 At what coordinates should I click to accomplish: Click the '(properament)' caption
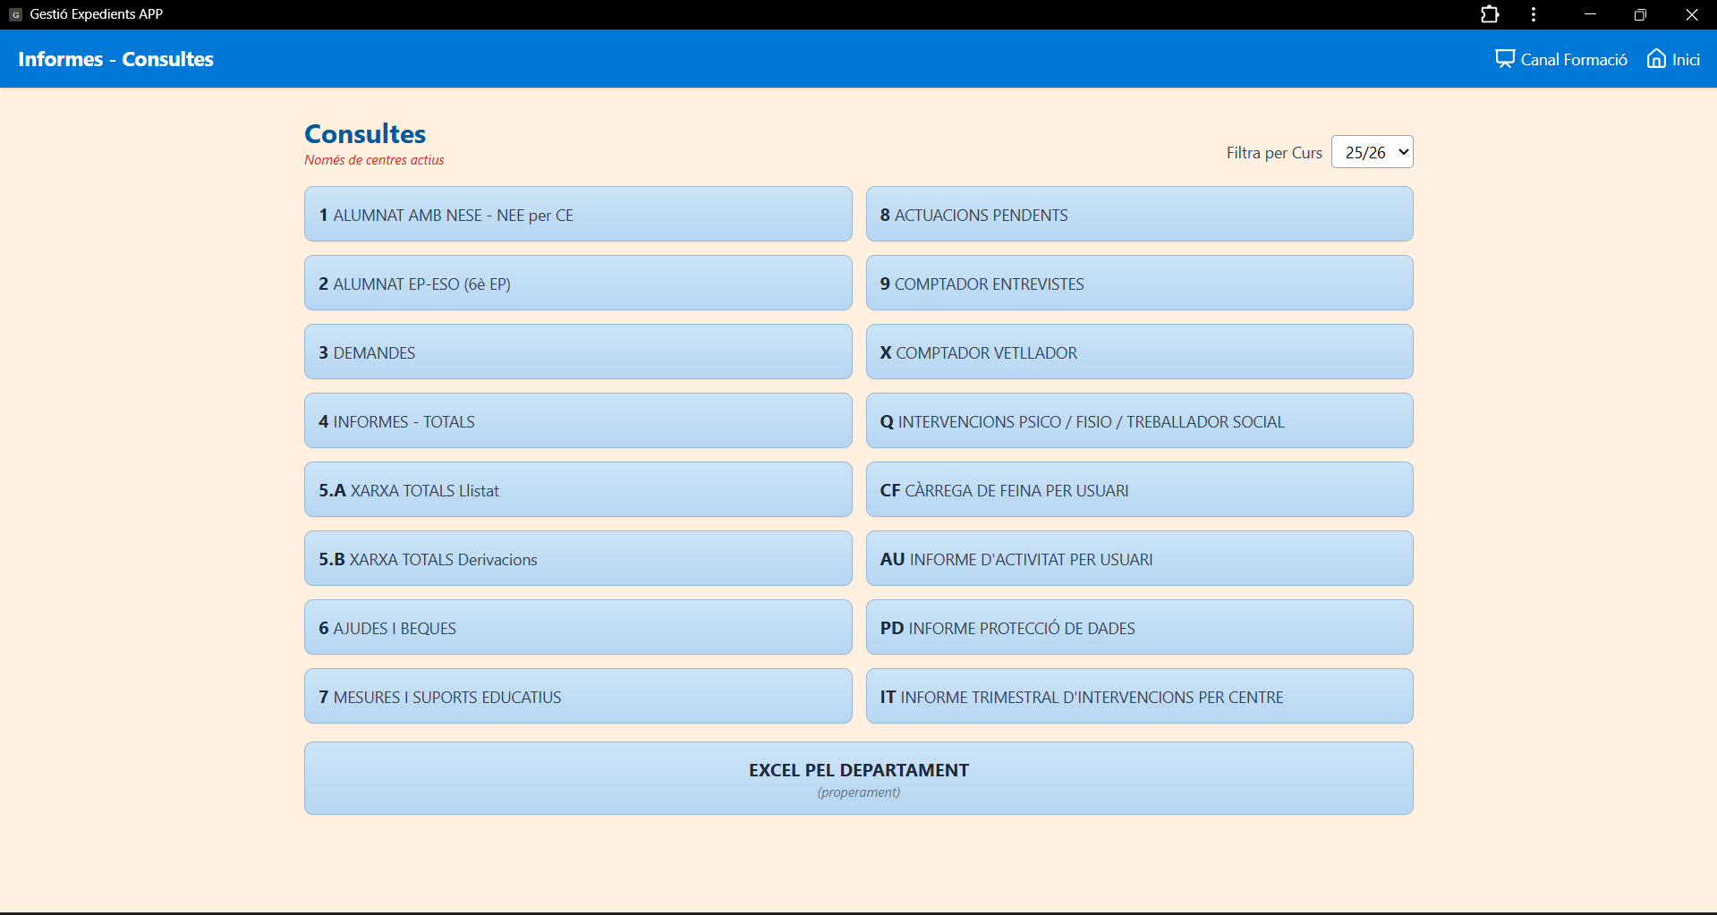tap(858, 792)
